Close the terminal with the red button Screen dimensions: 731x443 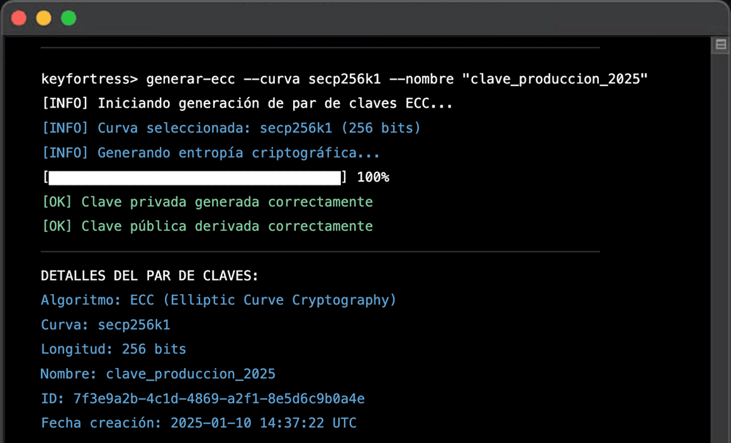[x=19, y=18]
